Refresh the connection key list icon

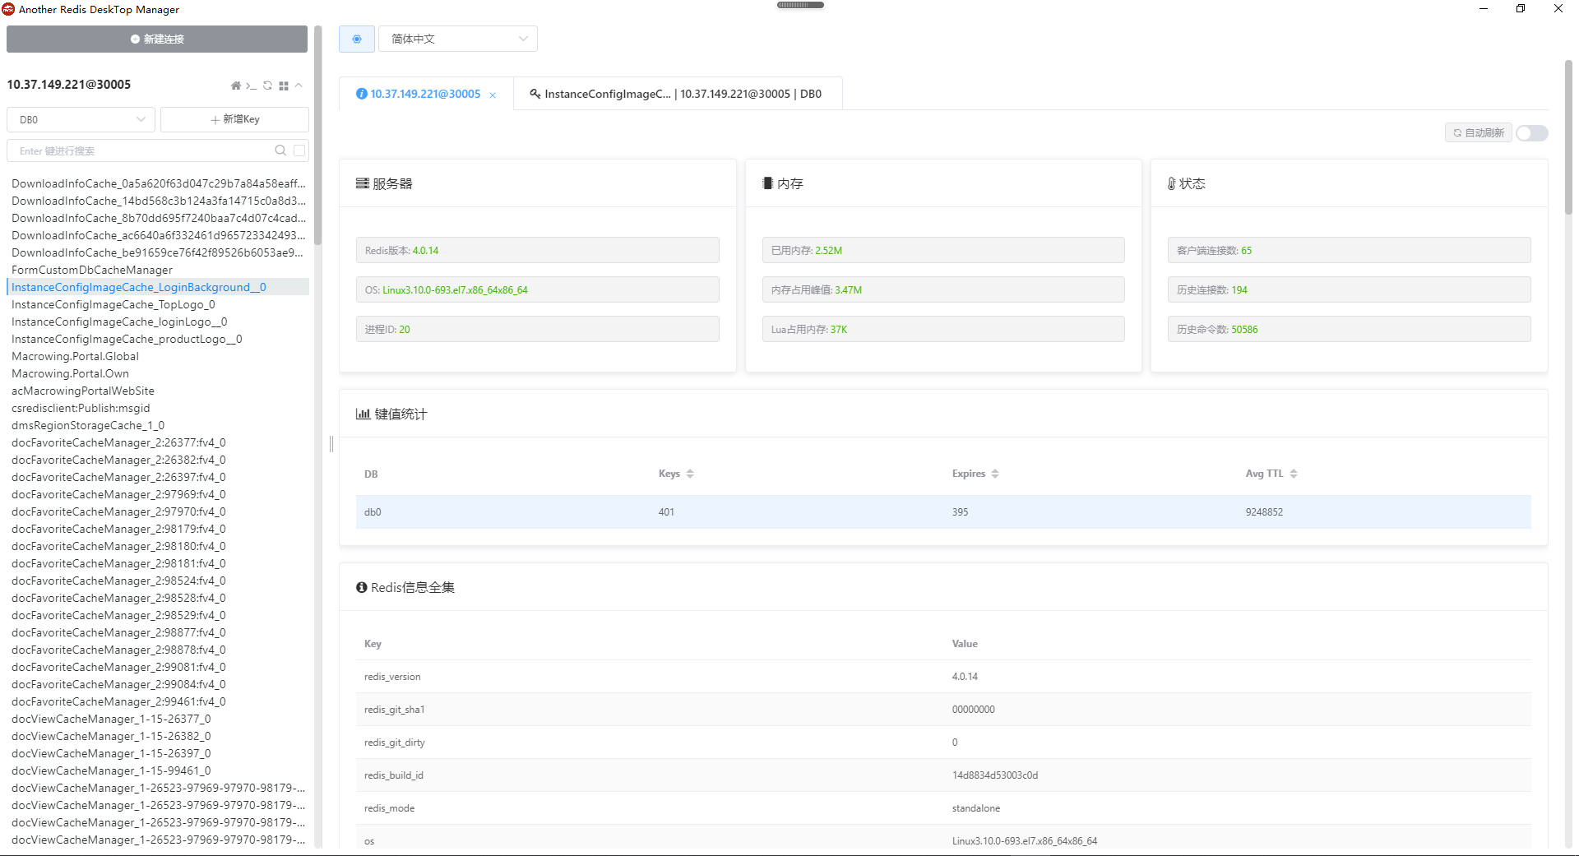(267, 86)
